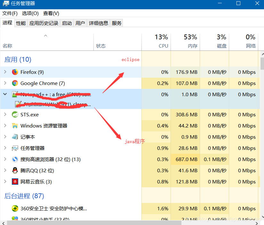Click the 121.8 MB memory value

pyautogui.click(x=187, y=182)
